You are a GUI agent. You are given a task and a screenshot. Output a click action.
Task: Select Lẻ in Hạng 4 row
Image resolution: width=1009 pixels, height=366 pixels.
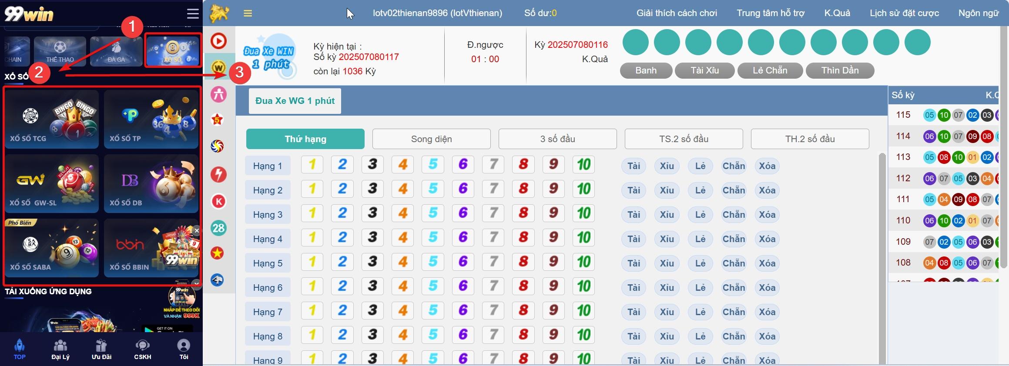(701, 239)
